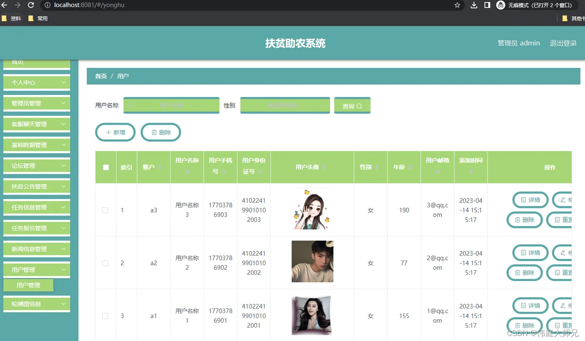This screenshot has width=585, height=341.
Task: Open 详情 for account a1
Action: pyautogui.click(x=531, y=306)
